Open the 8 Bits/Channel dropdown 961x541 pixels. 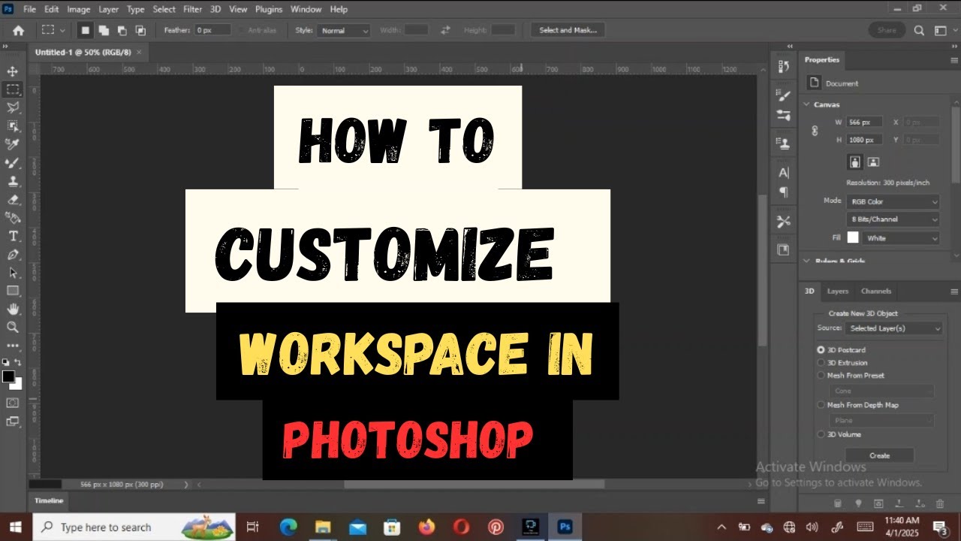(x=893, y=219)
